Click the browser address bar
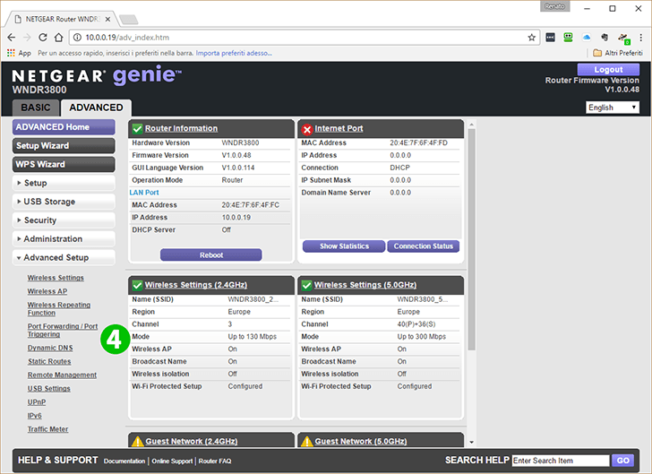Image resolution: width=652 pixels, height=474 pixels. pos(304,38)
